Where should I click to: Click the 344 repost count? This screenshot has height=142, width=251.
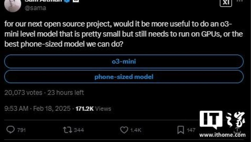[79, 130]
